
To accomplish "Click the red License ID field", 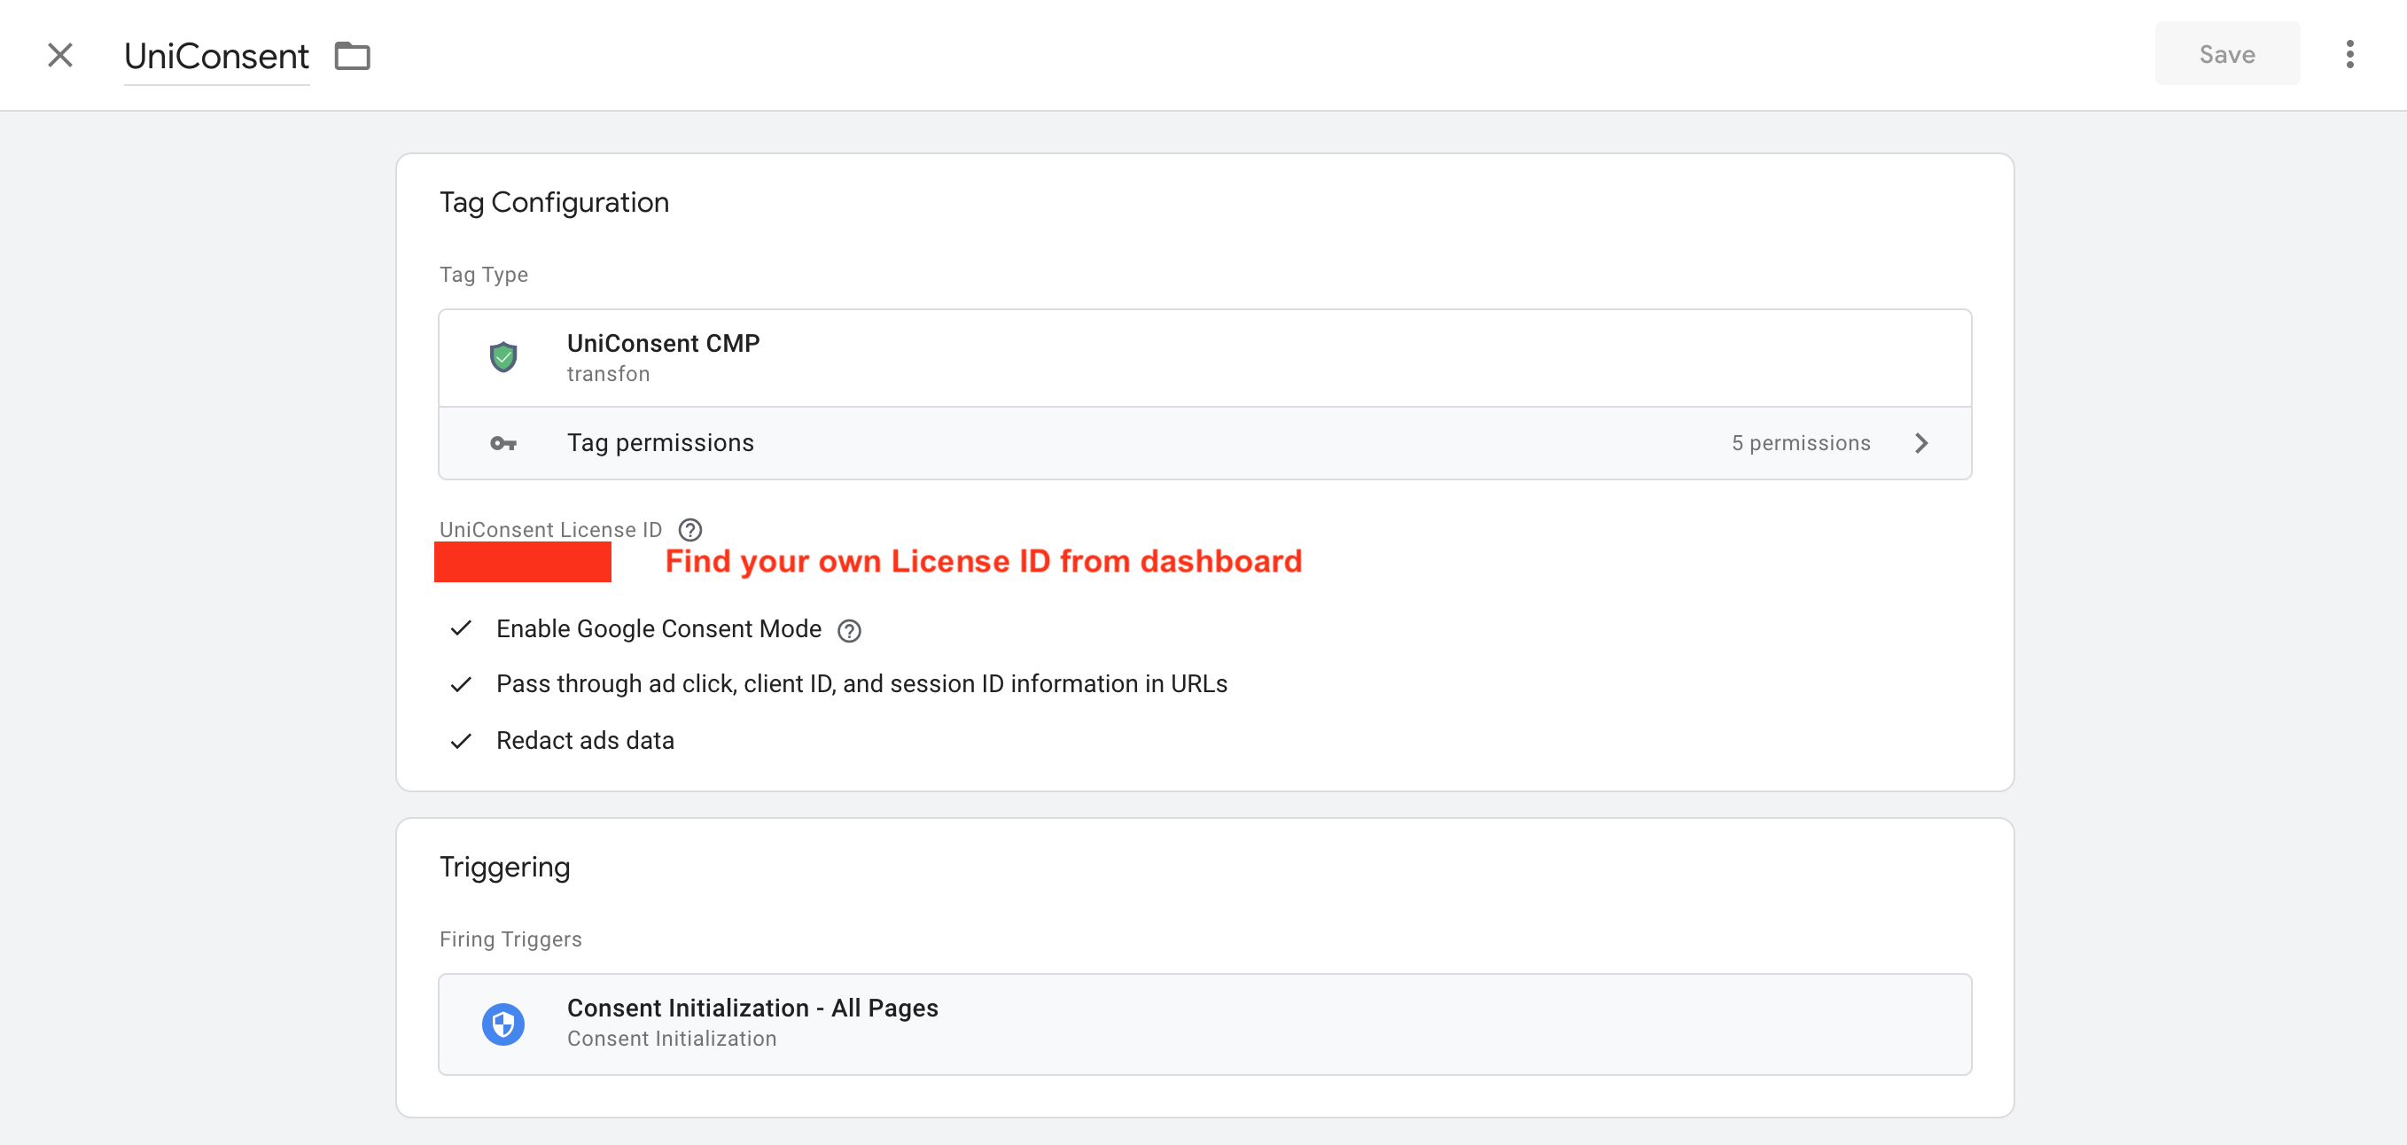I will pyautogui.click(x=522, y=562).
